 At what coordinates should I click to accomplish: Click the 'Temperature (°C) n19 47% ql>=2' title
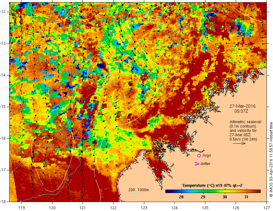pyautogui.click(x=212, y=186)
